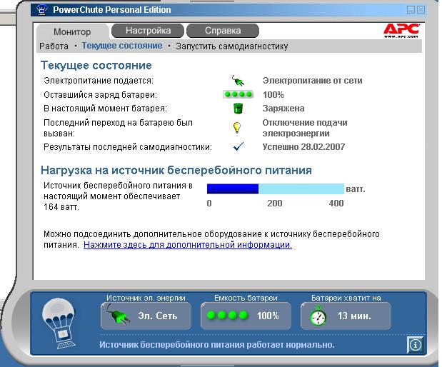
Task: Click 'Результаты последней самодиагностики:' label
Action: tap(128, 147)
